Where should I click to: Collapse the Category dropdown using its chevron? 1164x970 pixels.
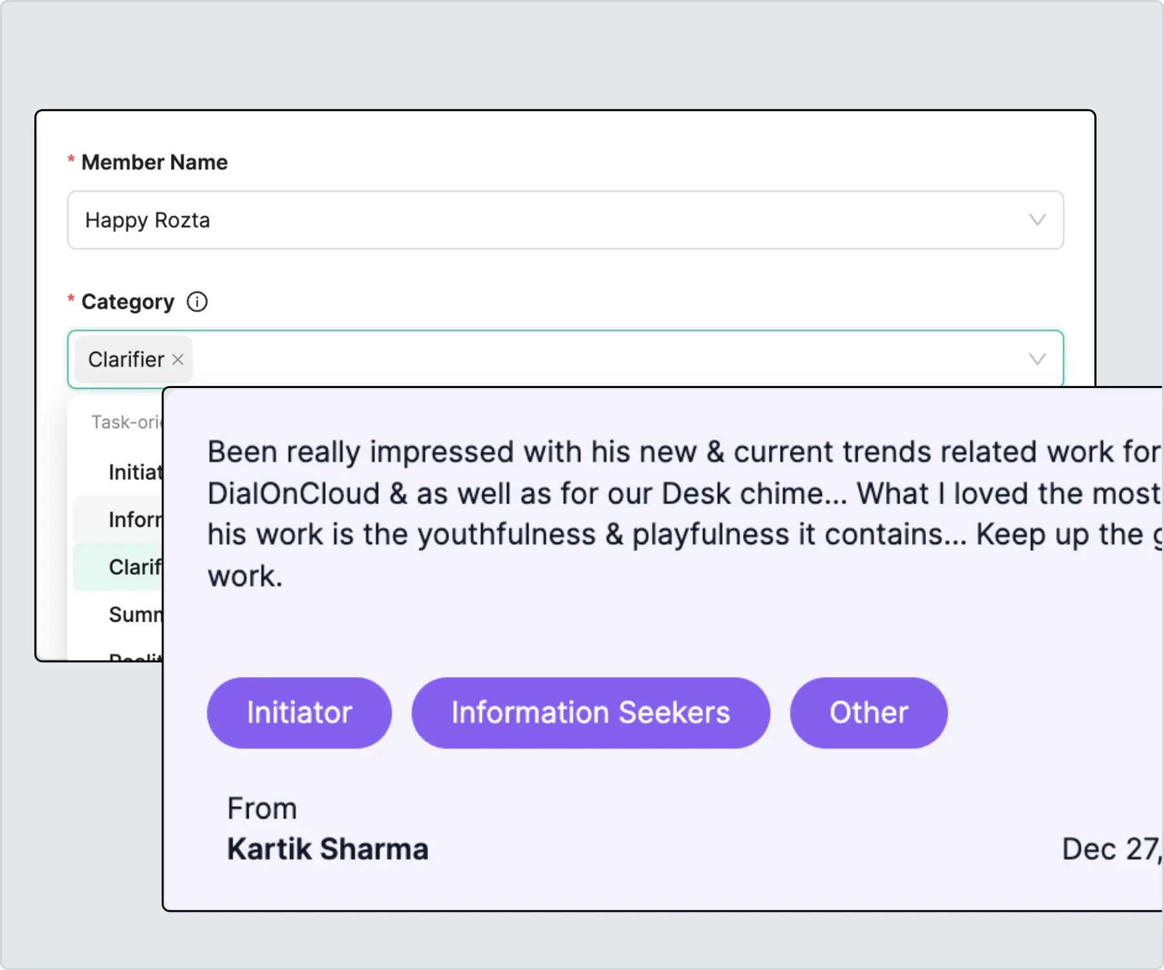(x=1037, y=360)
